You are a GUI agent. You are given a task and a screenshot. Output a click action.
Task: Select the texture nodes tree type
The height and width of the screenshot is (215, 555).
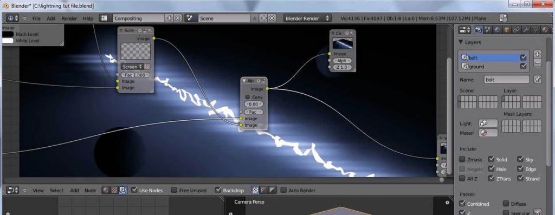(114, 190)
